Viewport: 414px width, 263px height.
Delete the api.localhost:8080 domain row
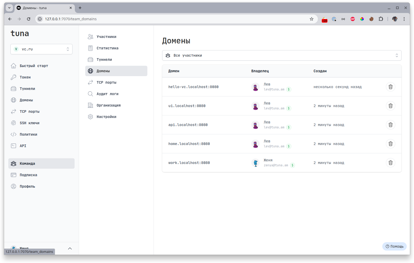pos(390,125)
